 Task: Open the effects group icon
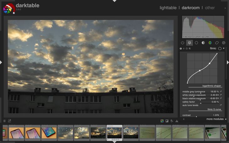click(x=224, y=43)
